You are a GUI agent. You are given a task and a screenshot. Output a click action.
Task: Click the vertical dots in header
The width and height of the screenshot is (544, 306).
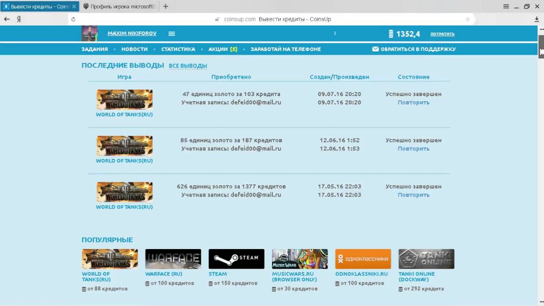(335, 33)
